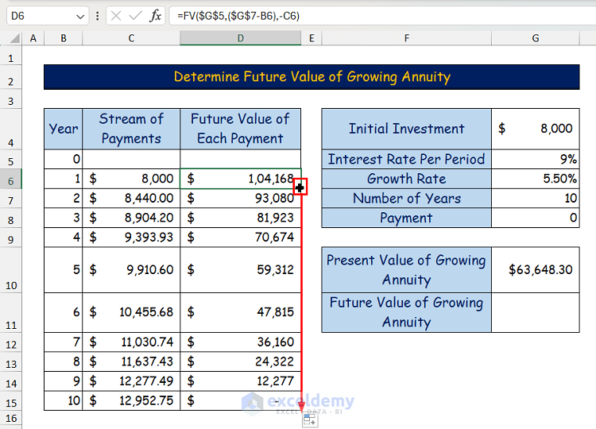Select the Year 0 cell in column B
596x429 pixels.
point(63,159)
